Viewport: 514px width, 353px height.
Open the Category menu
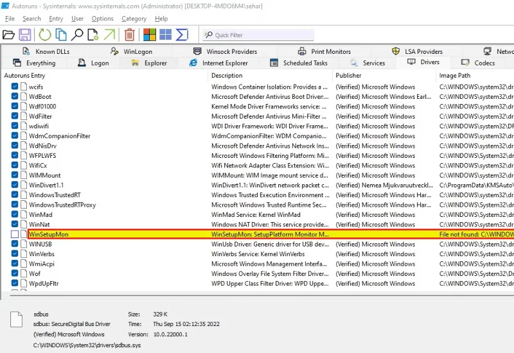pyautogui.click(x=134, y=19)
